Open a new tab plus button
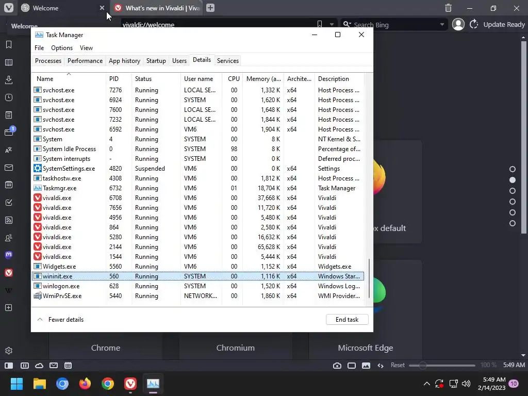528x396 pixels. tap(210, 8)
